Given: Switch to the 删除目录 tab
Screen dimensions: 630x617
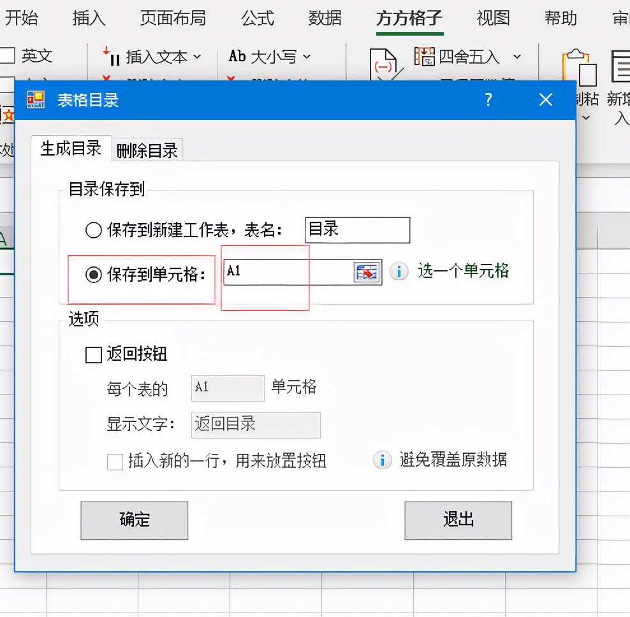Looking at the screenshot, I should tap(147, 151).
